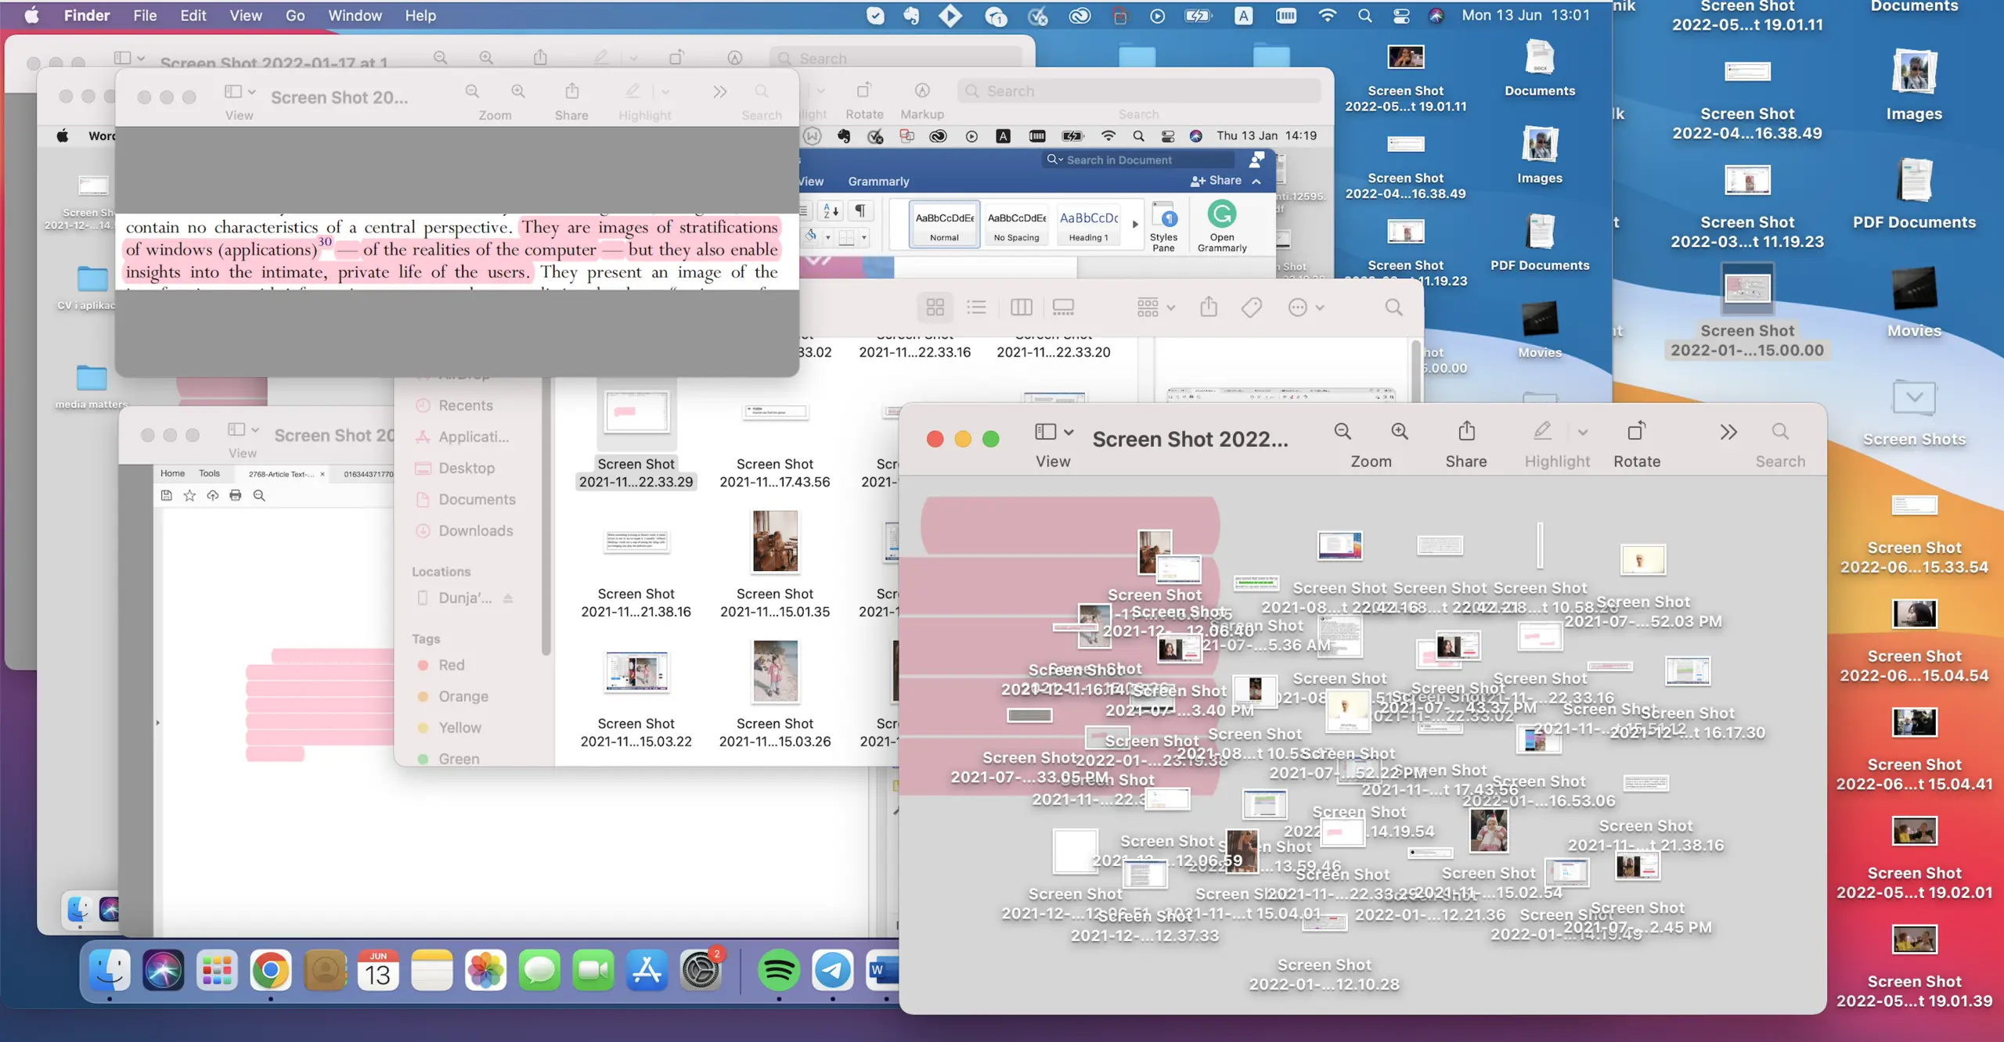The image size is (2004, 1042).
Task: Launch Telegram from the Dock
Action: pos(832,971)
